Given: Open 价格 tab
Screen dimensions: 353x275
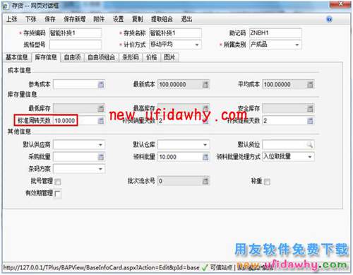Looking at the screenshot, I should coord(151,57).
